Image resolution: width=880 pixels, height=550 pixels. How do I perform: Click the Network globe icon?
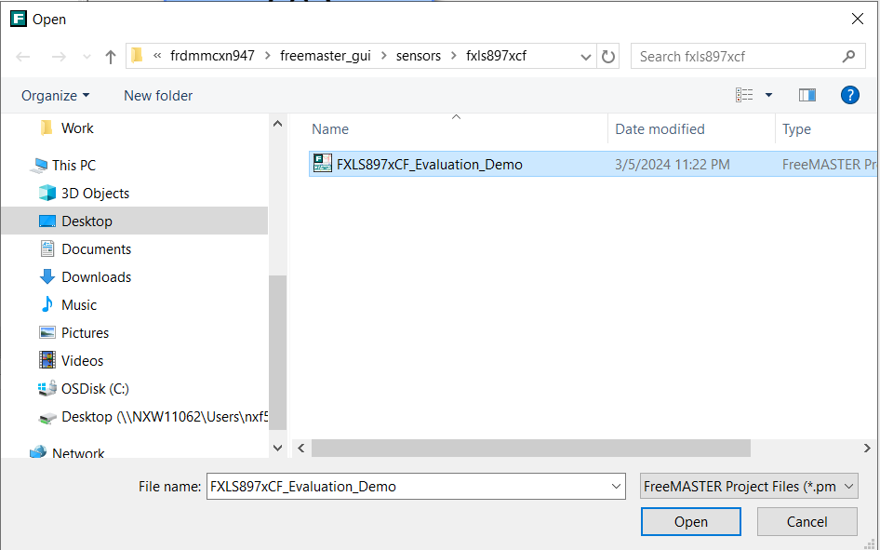pos(38,451)
